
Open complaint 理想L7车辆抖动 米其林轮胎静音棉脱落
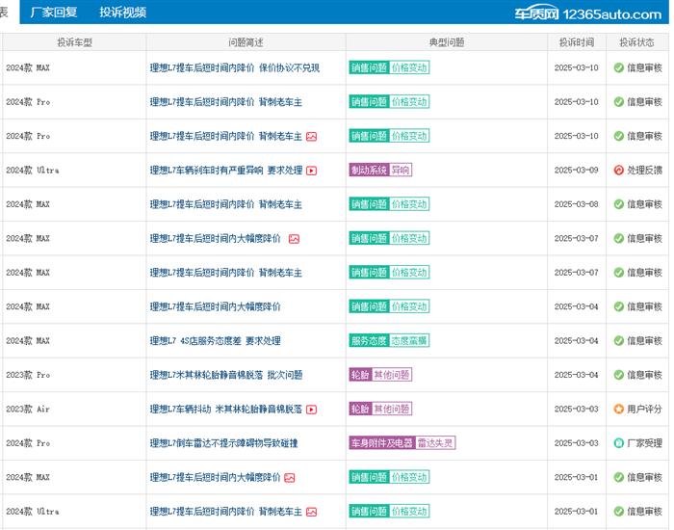click(226, 410)
